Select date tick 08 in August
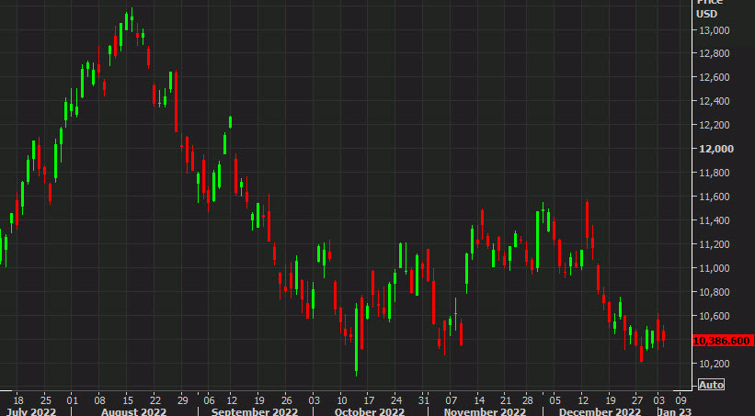755x416 pixels. [x=100, y=400]
